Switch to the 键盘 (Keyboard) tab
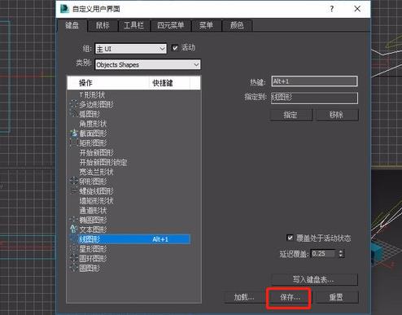402x315 pixels. 72,25
